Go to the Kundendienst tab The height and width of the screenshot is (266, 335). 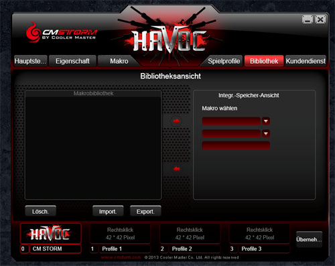pyautogui.click(x=306, y=61)
